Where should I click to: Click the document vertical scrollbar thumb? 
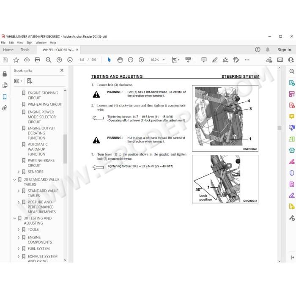point(280,128)
